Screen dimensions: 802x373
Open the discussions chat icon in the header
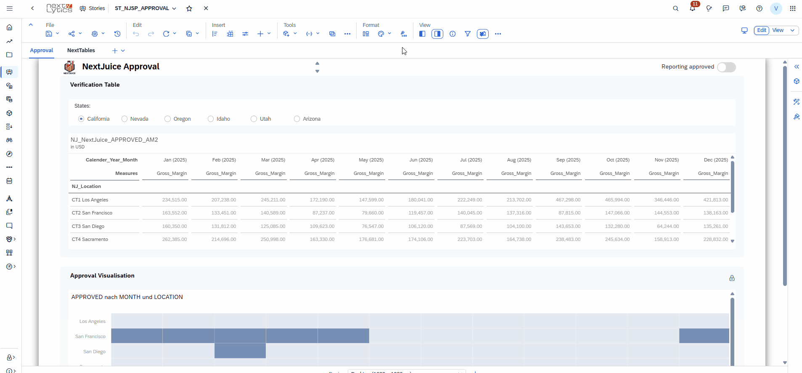click(x=726, y=8)
